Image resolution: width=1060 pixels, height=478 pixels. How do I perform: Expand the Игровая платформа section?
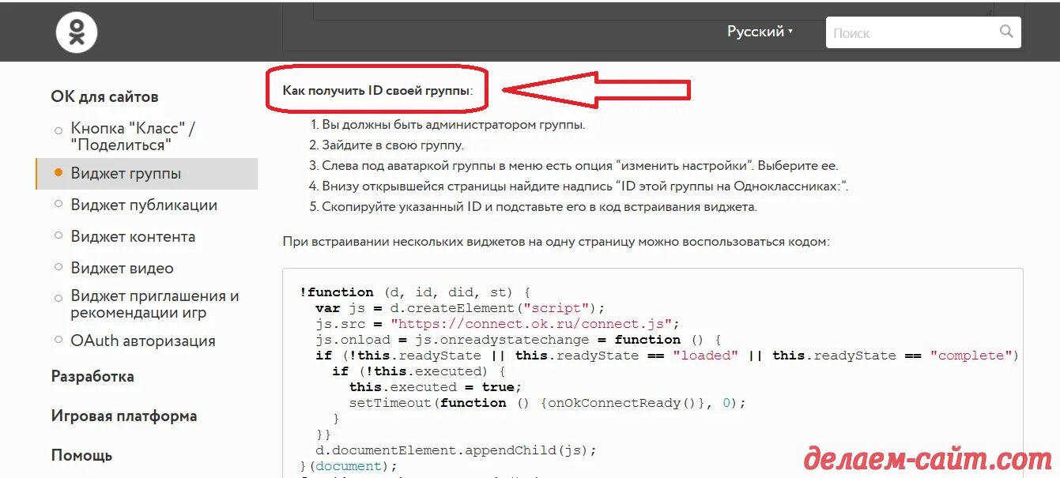click(x=124, y=416)
